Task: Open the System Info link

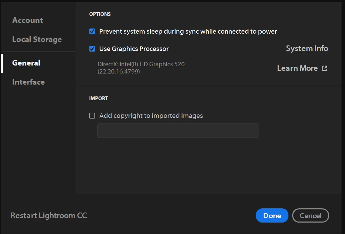Action: 307,49
